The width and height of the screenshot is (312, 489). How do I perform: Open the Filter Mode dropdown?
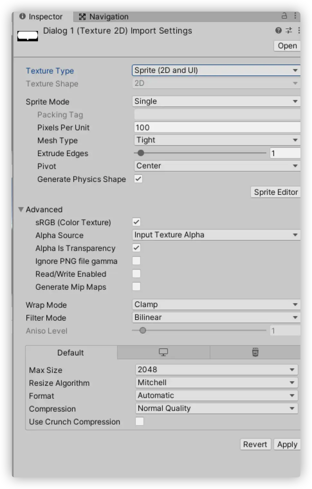(x=216, y=317)
